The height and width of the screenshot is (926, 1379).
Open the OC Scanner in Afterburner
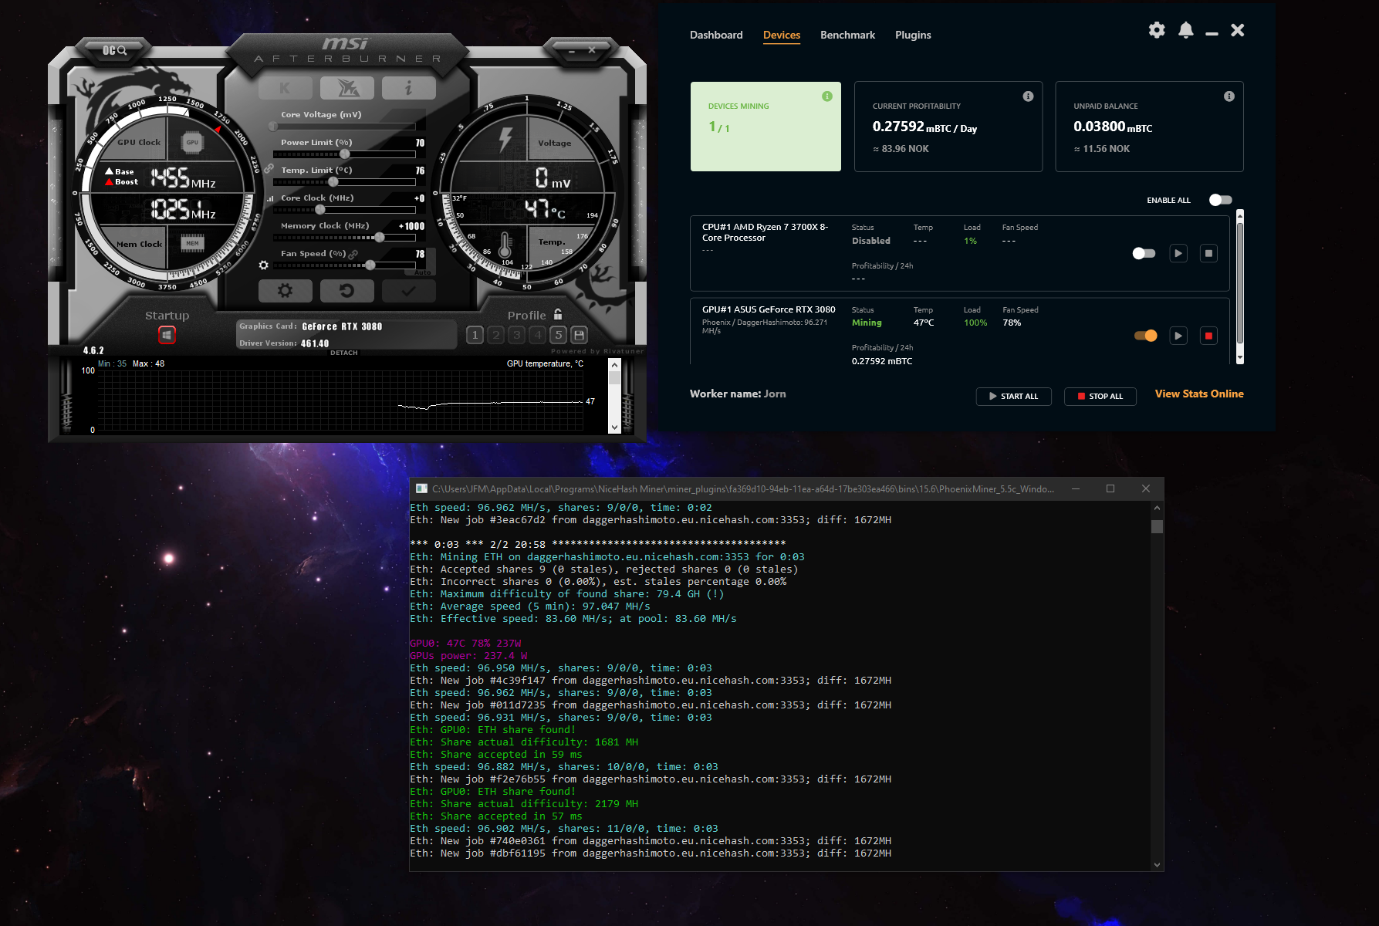114,50
